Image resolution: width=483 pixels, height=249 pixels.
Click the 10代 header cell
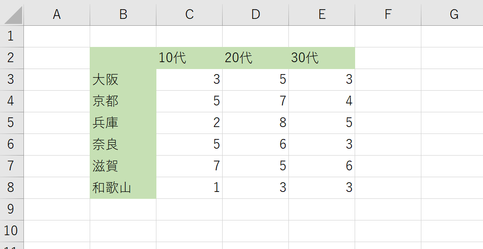(190, 58)
